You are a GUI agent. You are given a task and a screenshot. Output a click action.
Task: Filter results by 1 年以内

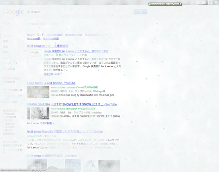(8, 131)
